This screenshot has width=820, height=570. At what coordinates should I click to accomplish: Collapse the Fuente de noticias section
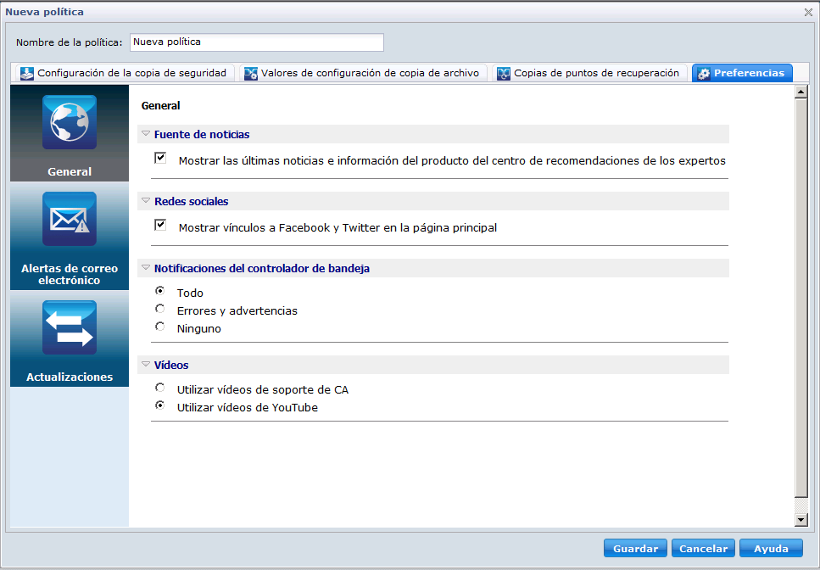click(146, 134)
